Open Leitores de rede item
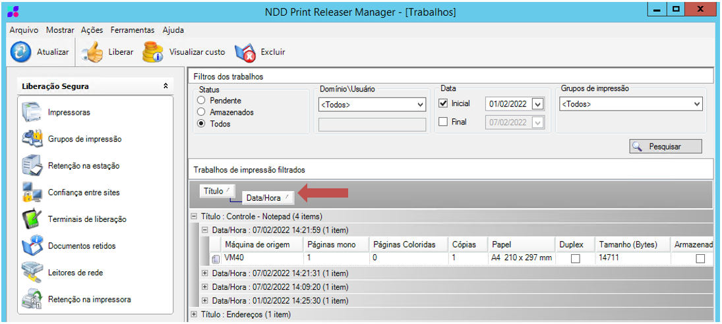Image resolution: width=722 pixels, height=324 pixels. coord(75,273)
